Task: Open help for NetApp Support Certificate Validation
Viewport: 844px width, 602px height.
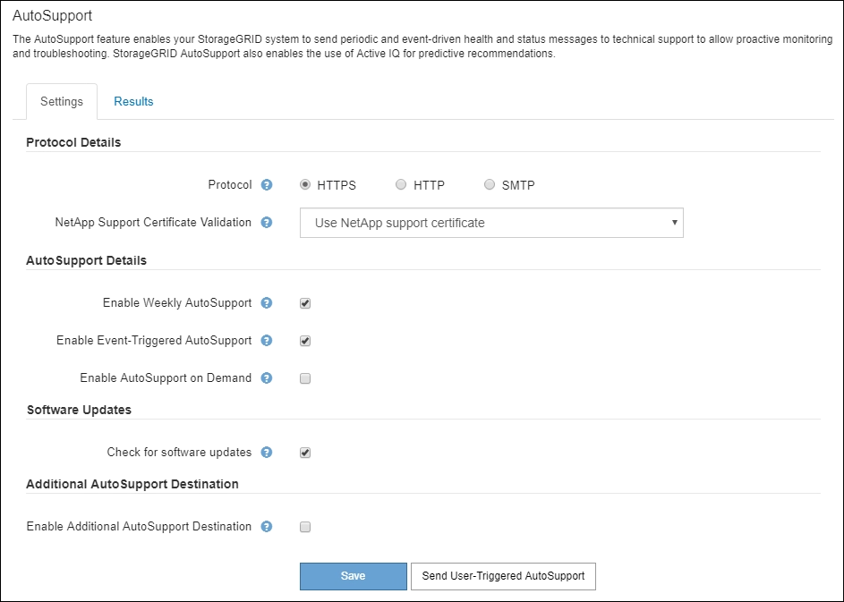Action: [267, 223]
